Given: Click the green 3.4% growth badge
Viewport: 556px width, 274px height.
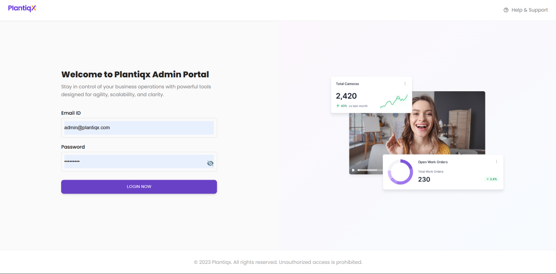Looking at the screenshot, I should pos(491,179).
